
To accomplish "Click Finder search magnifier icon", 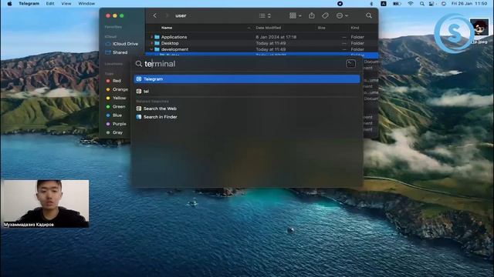I will [369, 15].
